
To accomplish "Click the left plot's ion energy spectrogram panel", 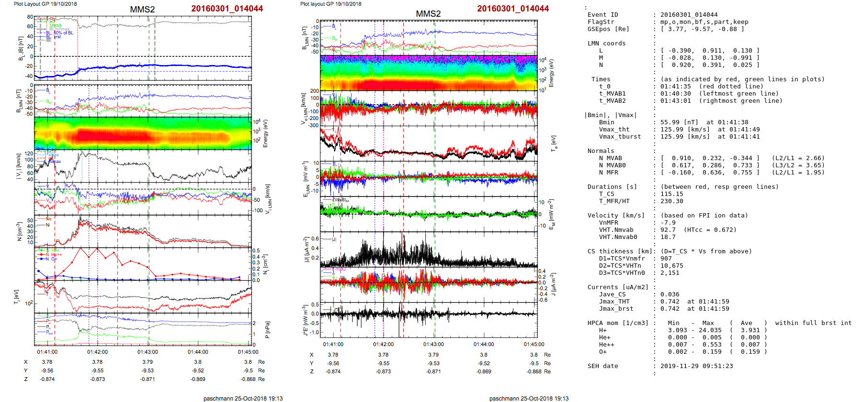I will click(x=143, y=134).
